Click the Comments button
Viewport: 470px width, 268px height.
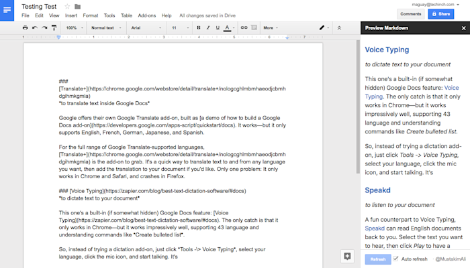pyautogui.click(x=411, y=14)
